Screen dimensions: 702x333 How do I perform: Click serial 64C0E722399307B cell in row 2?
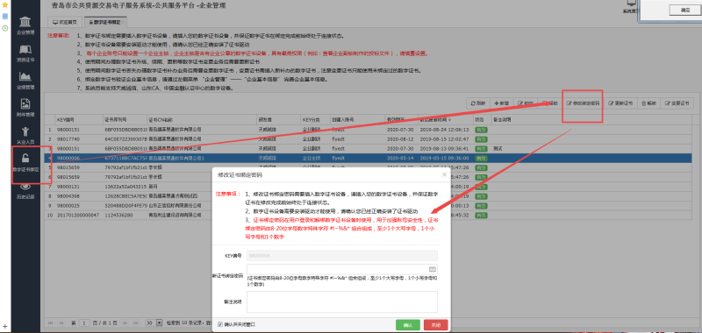[125, 139]
